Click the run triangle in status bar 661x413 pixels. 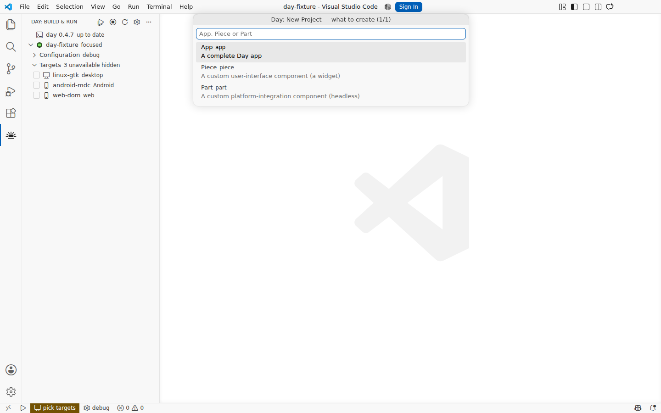[x=23, y=408]
